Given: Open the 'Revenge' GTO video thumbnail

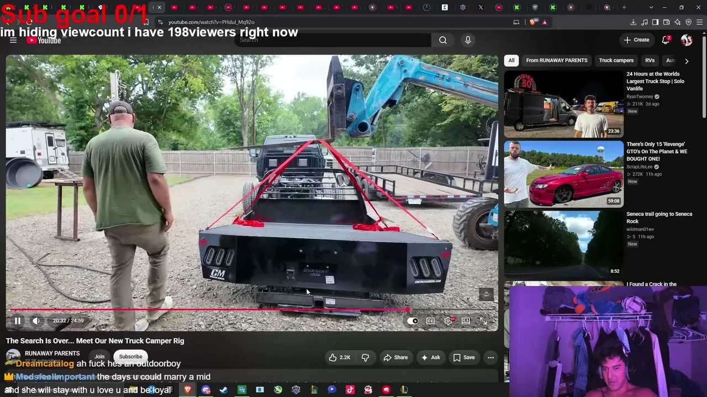Looking at the screenshot, I should [563, 174].
